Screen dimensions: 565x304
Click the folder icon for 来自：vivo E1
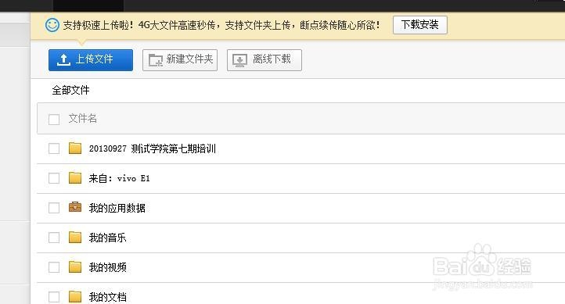[x=75, y=177]
